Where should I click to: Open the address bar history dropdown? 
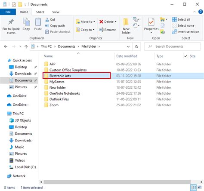click(128, 46)
